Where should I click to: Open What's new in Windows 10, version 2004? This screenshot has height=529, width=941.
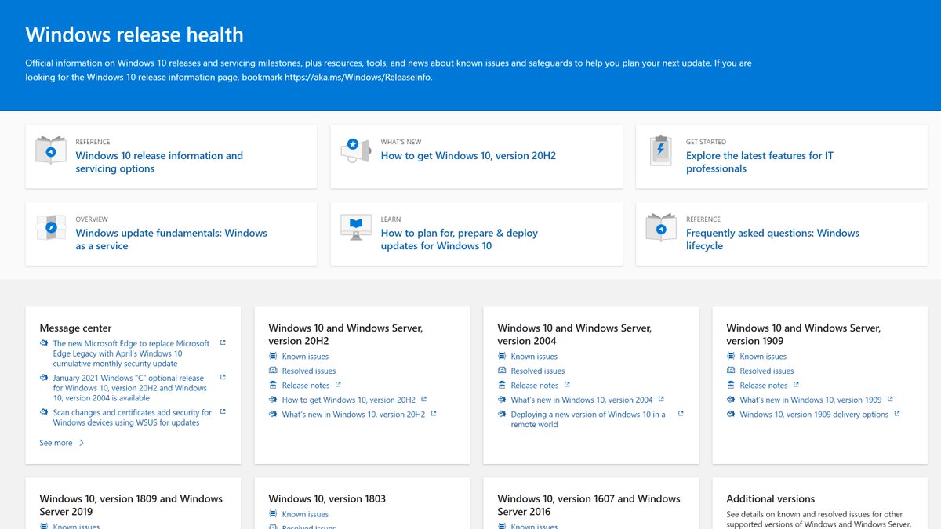point(582,400)
